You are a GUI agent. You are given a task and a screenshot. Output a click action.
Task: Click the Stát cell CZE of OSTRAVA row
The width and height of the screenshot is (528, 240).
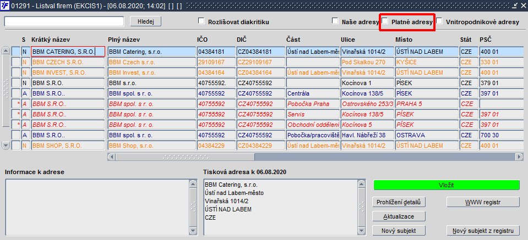pos(468,135)
